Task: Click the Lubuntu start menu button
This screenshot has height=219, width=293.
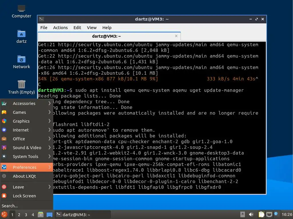Action: (x=4, y=214)
